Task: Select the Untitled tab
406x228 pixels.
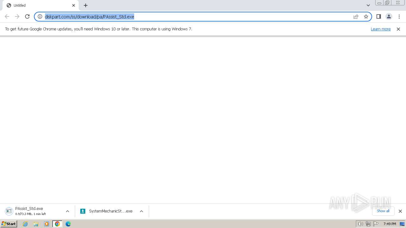Action: point(41,5)
